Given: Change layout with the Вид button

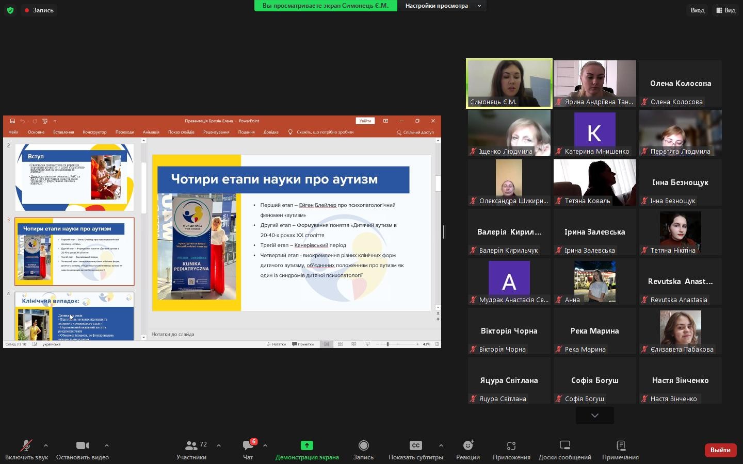Looking at the screenshot, I should click(726, 10).
